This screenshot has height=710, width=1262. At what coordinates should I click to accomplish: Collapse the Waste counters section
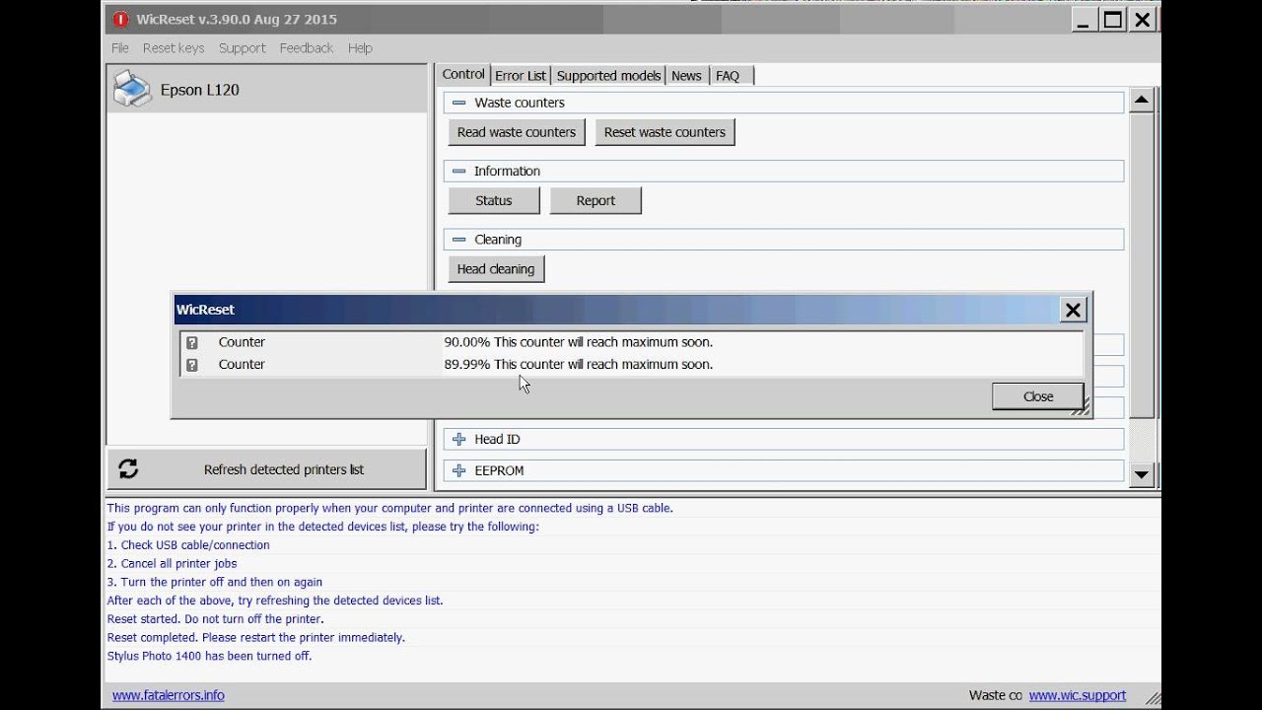pyautogui.click(x=458, y=103)
